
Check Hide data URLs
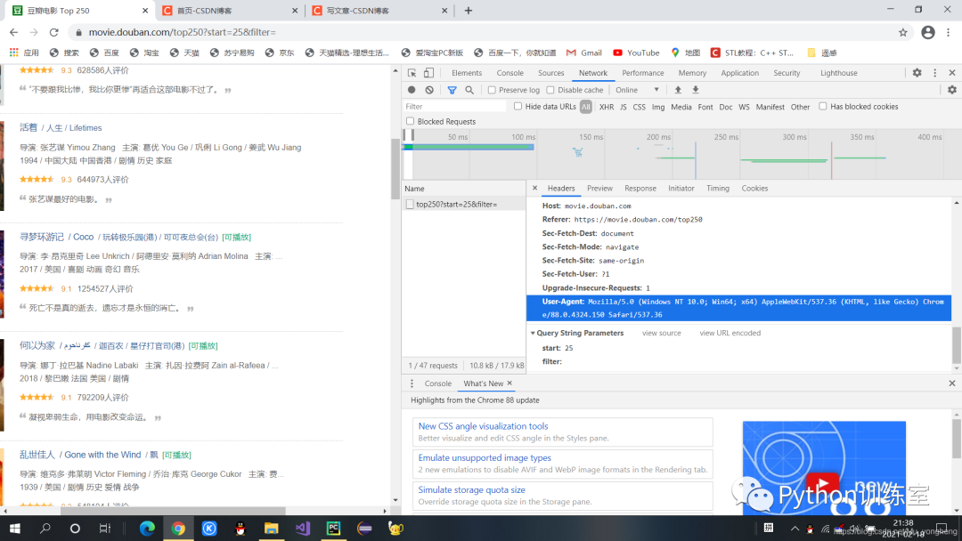[518, 107]
